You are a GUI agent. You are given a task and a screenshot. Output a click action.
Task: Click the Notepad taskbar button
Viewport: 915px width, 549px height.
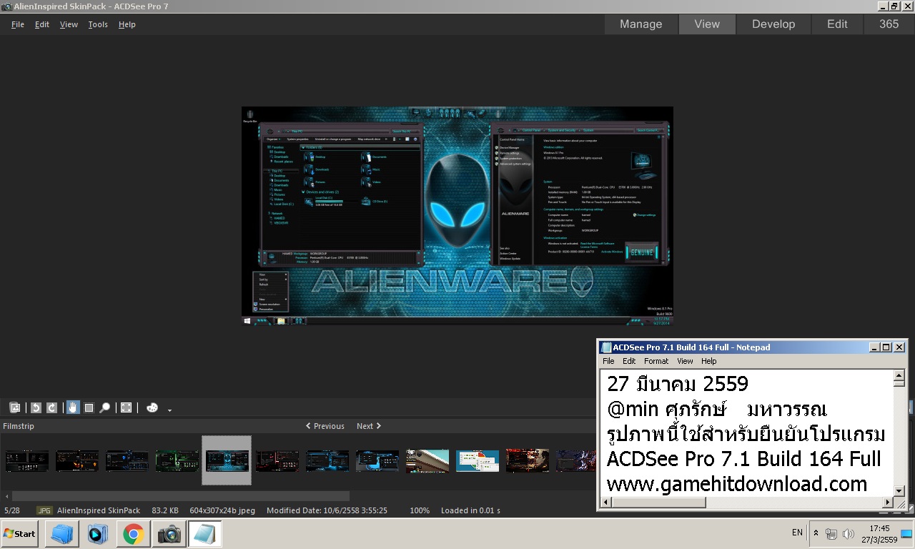204,534
